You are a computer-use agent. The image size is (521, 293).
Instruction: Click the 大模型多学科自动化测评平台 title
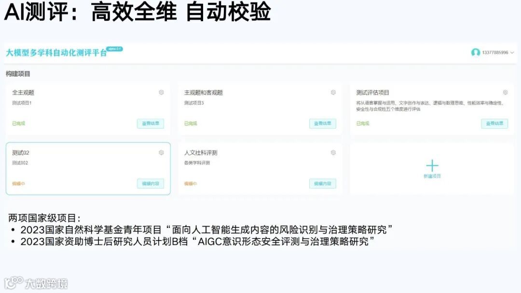(56, 53)
